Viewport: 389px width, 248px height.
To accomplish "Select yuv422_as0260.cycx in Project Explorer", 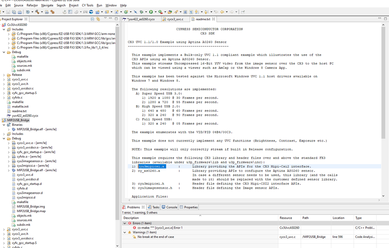I will click(x=25, y=116).
